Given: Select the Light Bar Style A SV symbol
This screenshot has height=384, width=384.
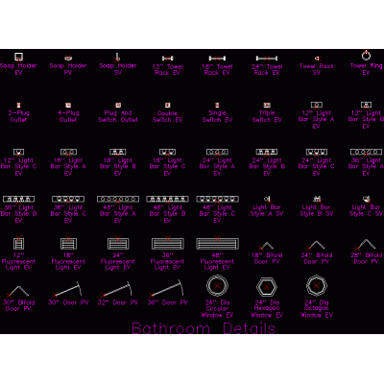Looking at the screenshot, I should click(267, 199).
